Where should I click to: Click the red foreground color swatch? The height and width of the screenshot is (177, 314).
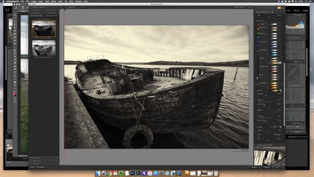tap(14, 94)
